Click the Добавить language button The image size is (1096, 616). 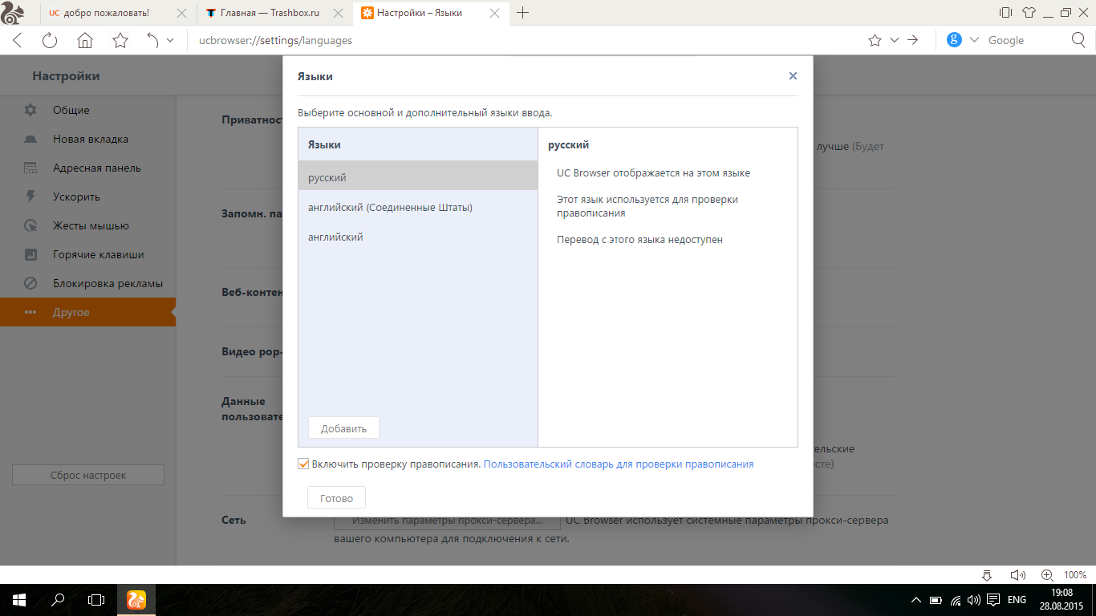coord(343,428)
